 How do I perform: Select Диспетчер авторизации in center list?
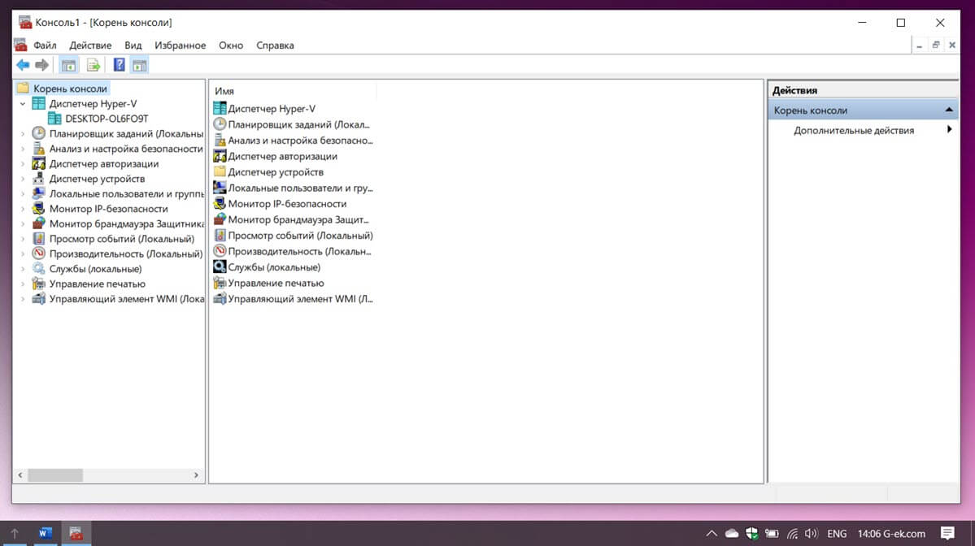(282, 156)
